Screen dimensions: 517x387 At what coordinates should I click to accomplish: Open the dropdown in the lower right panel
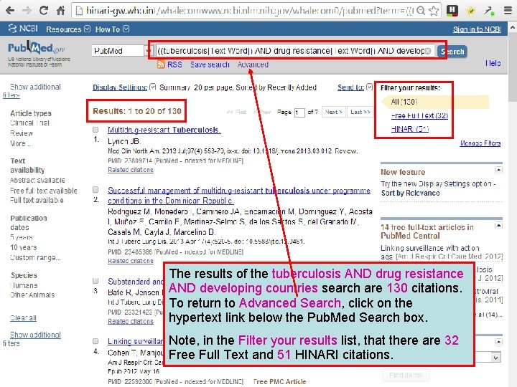[495, 358]
